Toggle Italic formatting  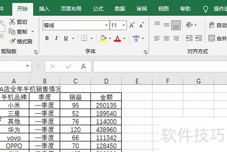coord(56,38)
